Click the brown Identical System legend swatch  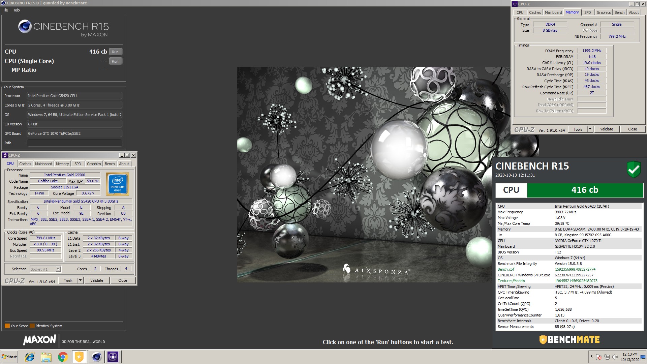(32, 326)
